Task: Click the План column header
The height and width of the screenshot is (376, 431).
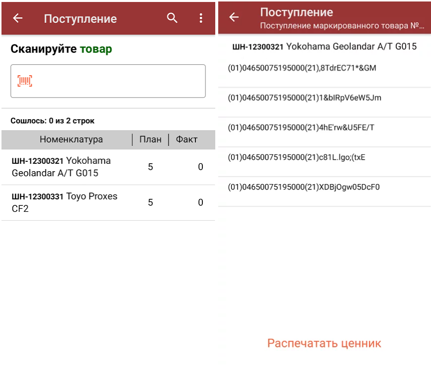Action: tap(150, 140)
